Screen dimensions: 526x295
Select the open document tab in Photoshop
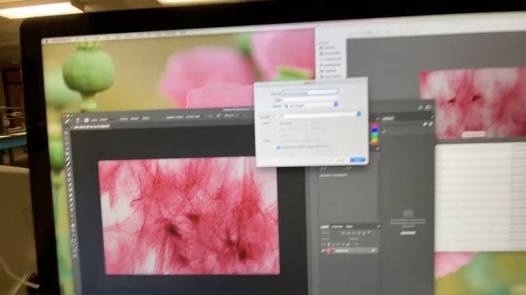pos(91,127)
